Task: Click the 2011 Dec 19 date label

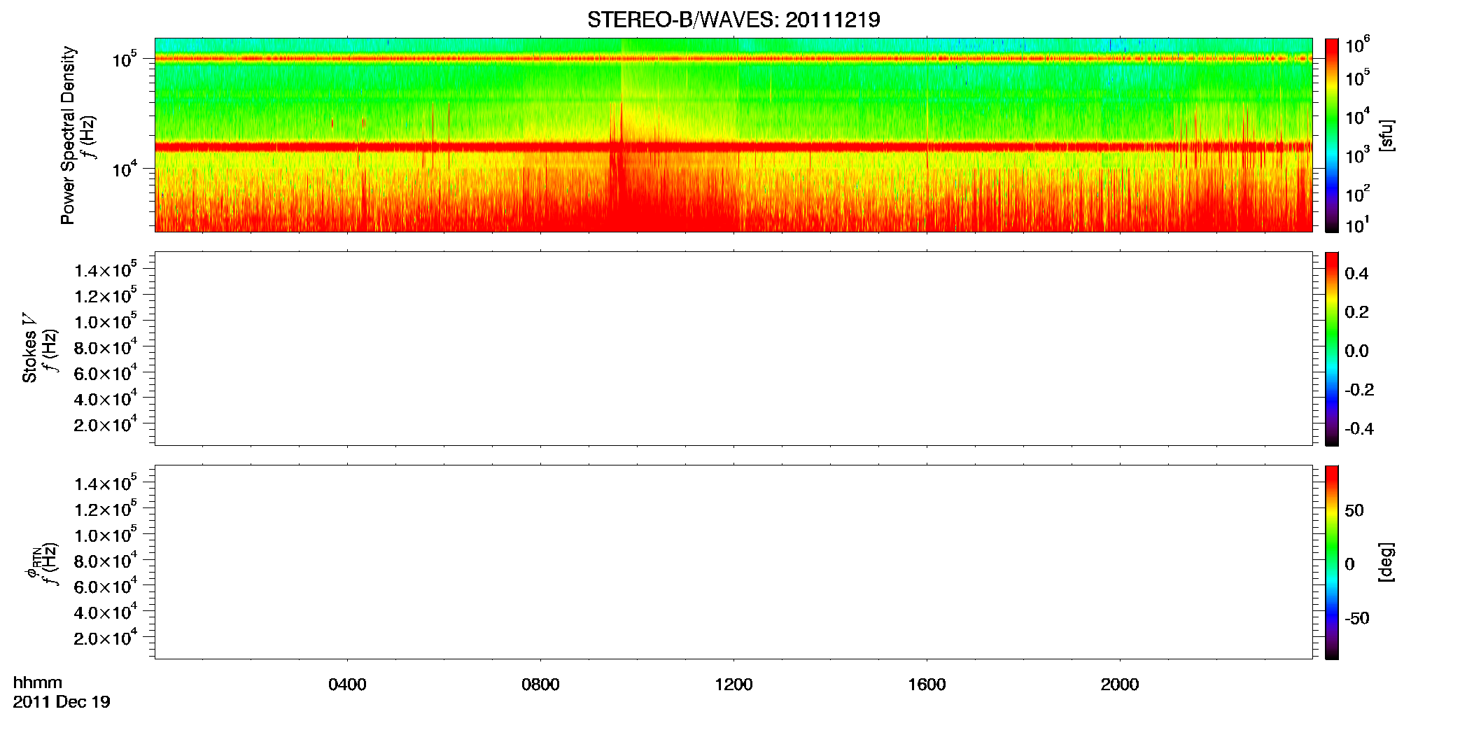Action: point(62,702)
